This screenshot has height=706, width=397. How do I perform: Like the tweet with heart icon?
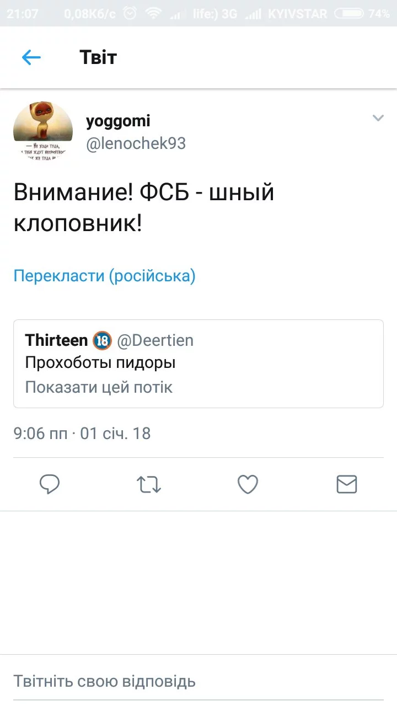pyautogui.click(x=248, y=484)
